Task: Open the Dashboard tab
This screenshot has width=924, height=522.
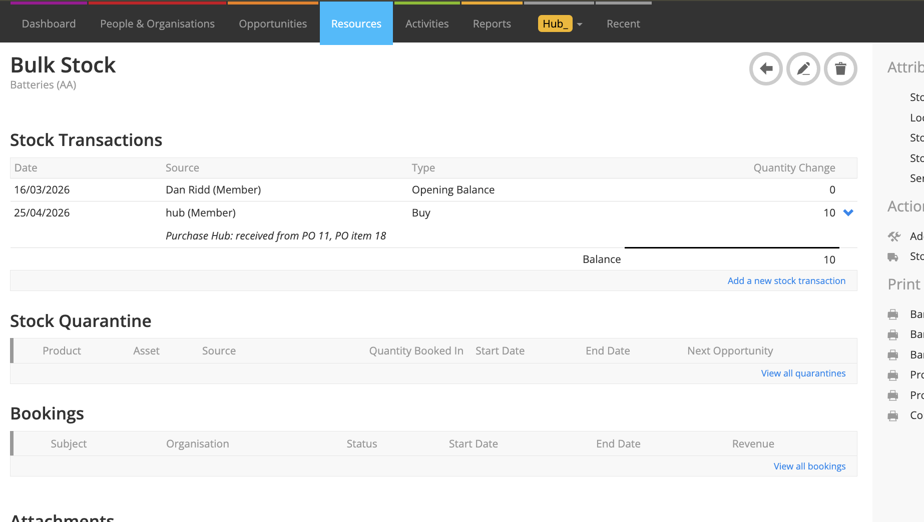Action: click(x=49, y=23)
